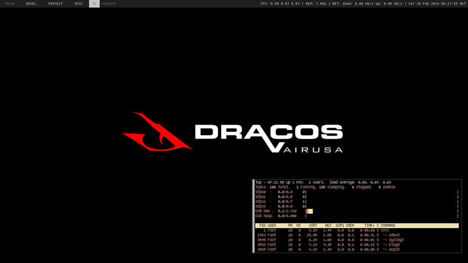Click the TIME+ column header

[370, 226]
